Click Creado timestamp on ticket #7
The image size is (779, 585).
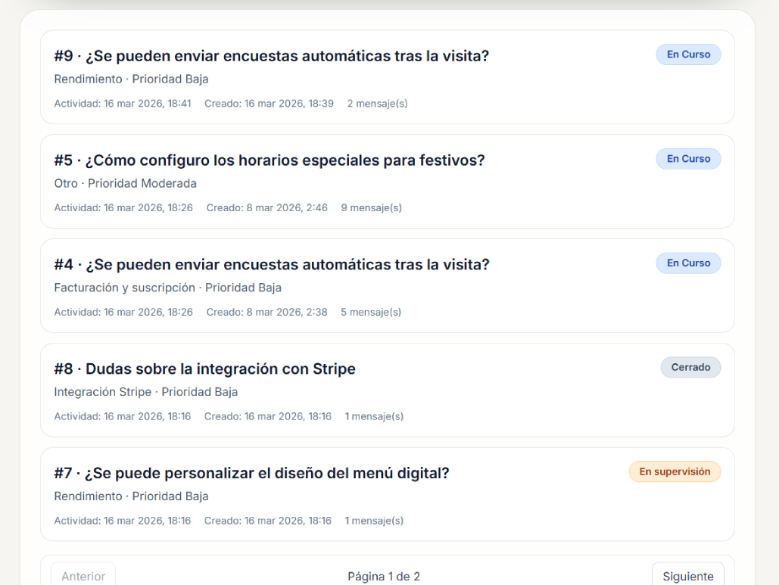coord(267,520)
